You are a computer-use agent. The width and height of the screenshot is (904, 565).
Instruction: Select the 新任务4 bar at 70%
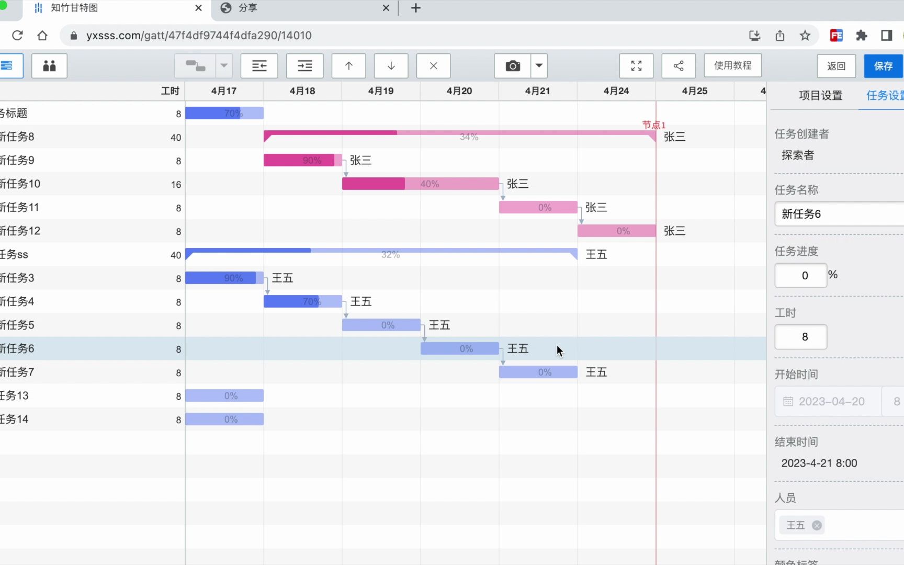coord(303,301)
